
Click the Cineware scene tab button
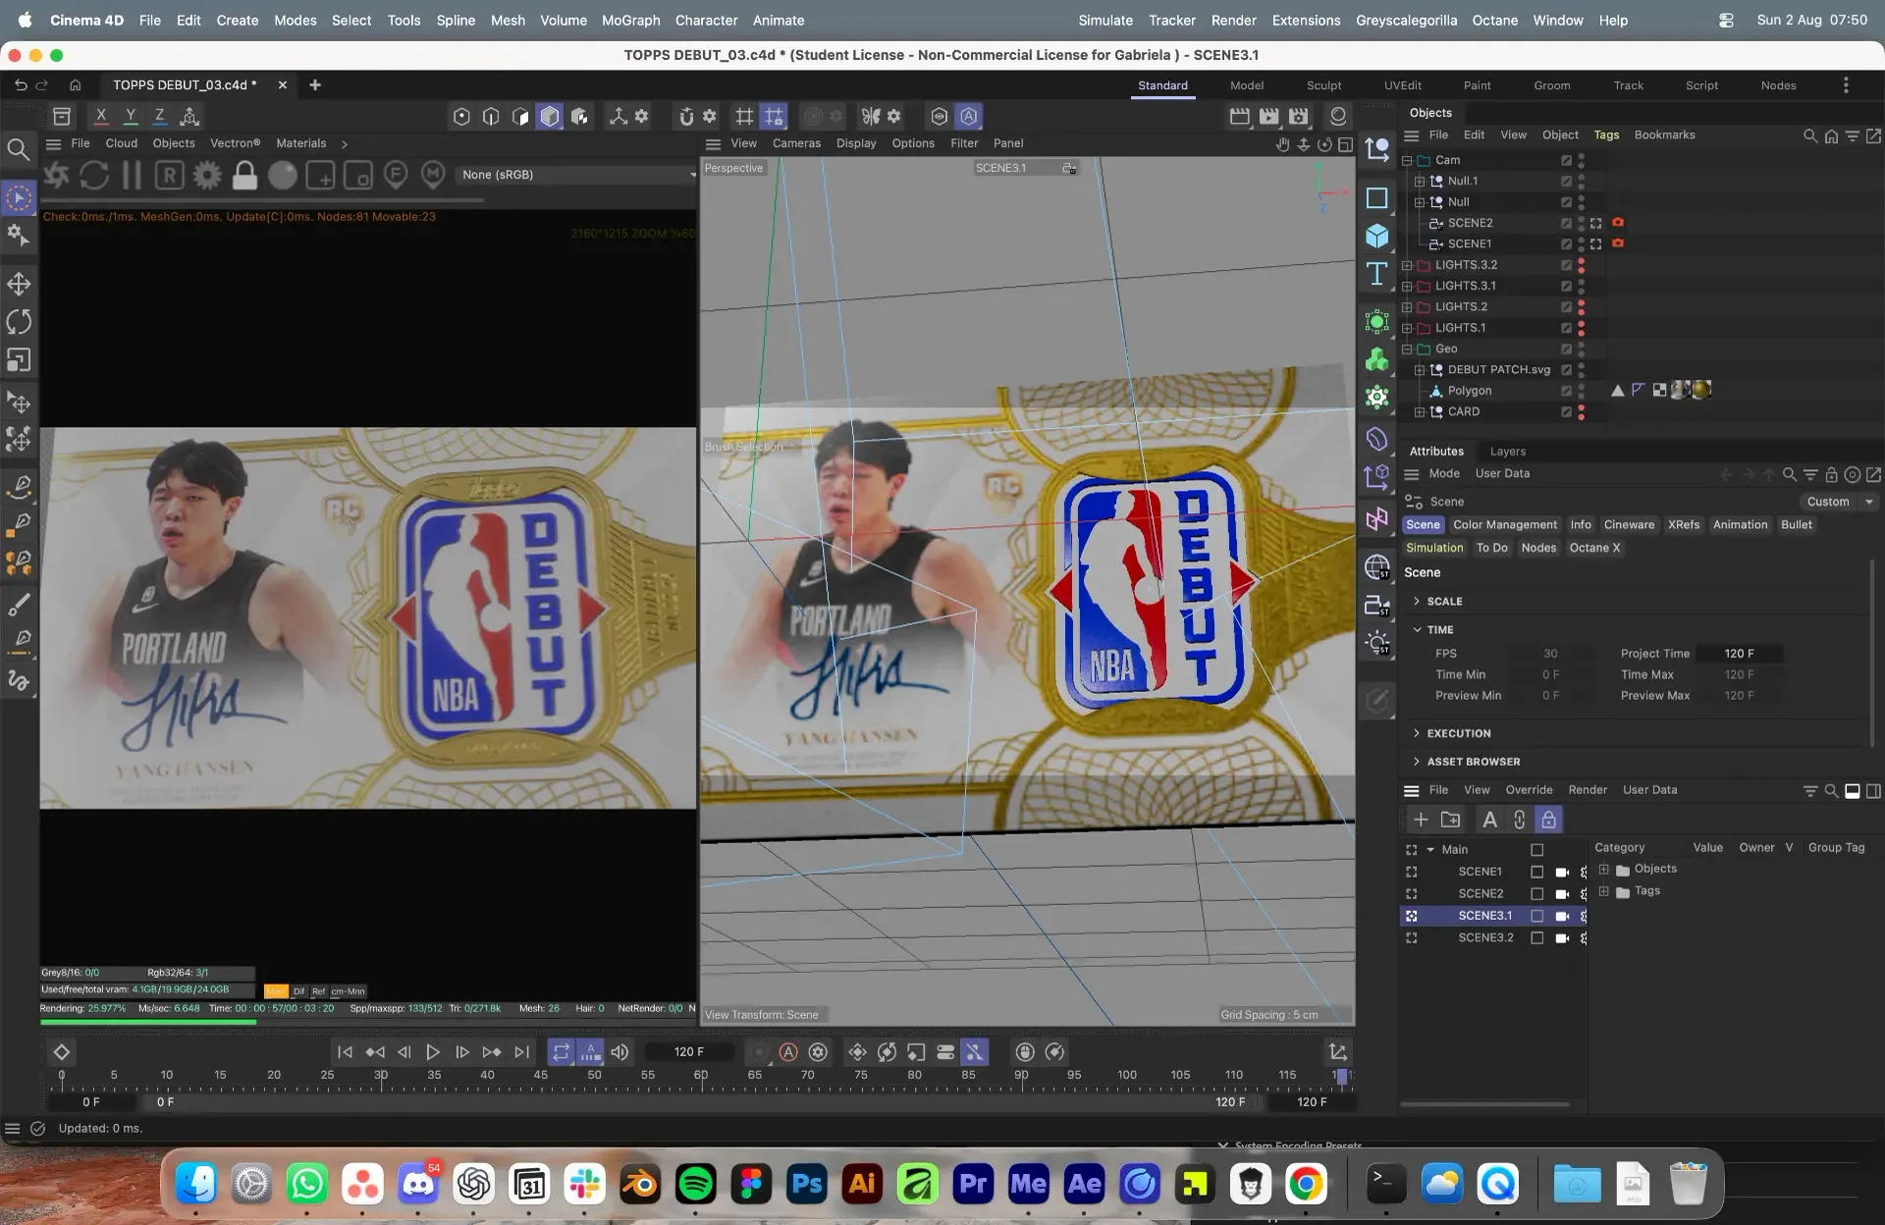pyautogui.click(x=1629, y=525)
